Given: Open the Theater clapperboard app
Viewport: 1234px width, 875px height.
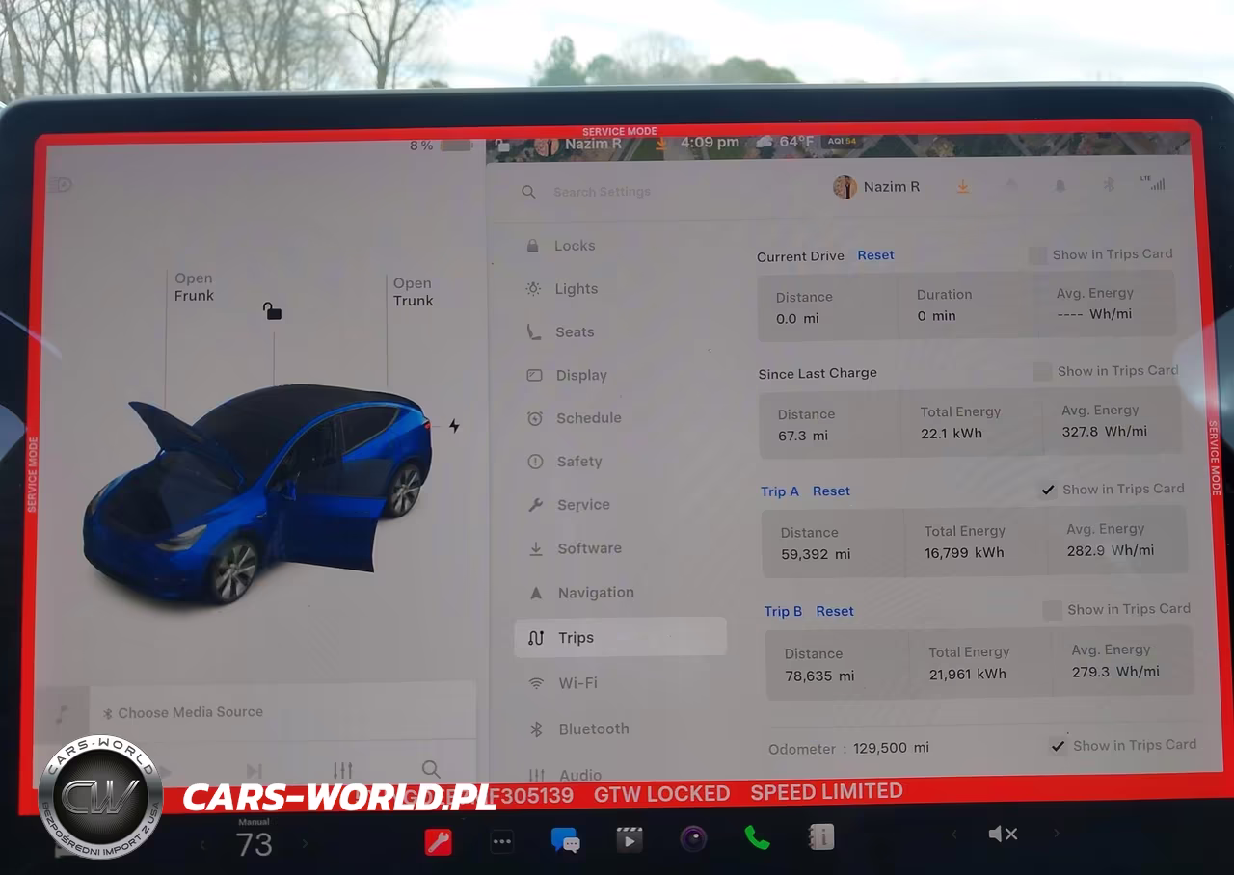Looking at the screenshot, I should click(629, 840).
